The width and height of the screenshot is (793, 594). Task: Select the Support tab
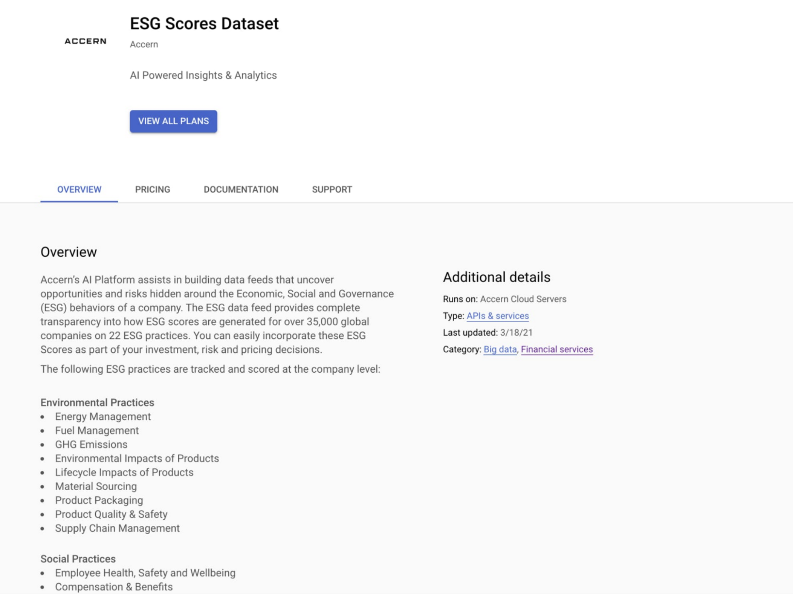[332, 189]
